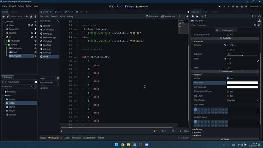Click the Rotation slider
The width and height of the screenshot is (263, 148).
coord(242,55)
